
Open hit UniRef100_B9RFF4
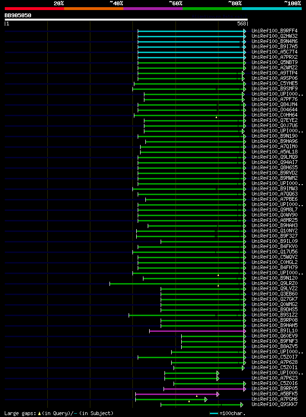pos(274,31)
